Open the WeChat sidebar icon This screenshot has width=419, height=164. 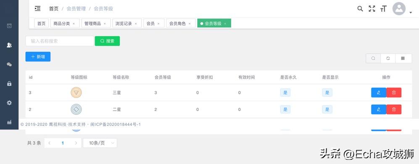click(9, 64)
